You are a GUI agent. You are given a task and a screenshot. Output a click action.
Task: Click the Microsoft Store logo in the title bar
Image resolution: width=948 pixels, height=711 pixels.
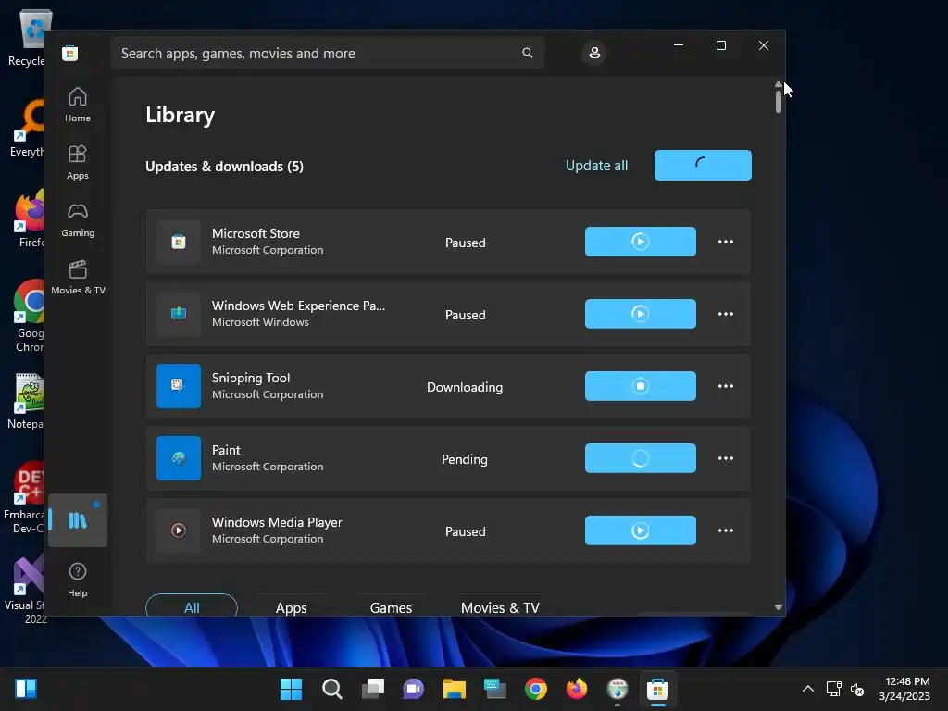coord(70,53)
